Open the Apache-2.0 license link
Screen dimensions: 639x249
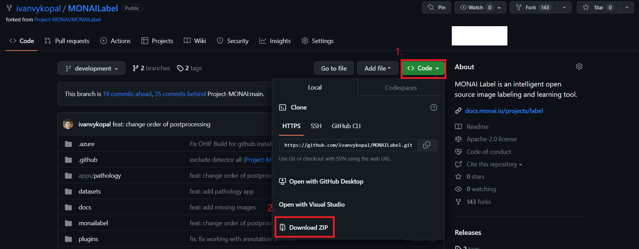(492, 139)
